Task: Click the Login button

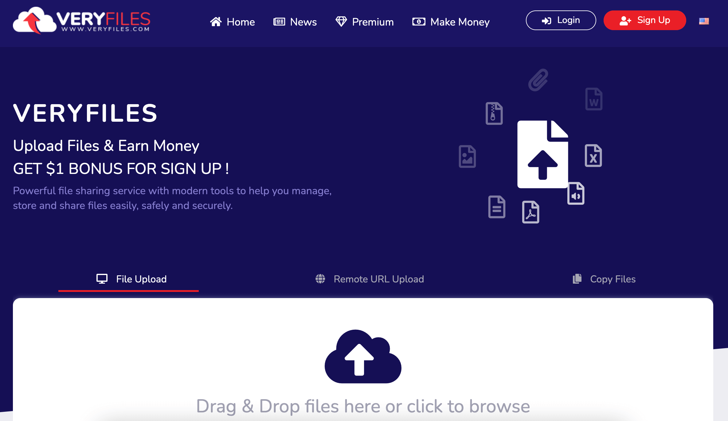Action: coord(561,21)
